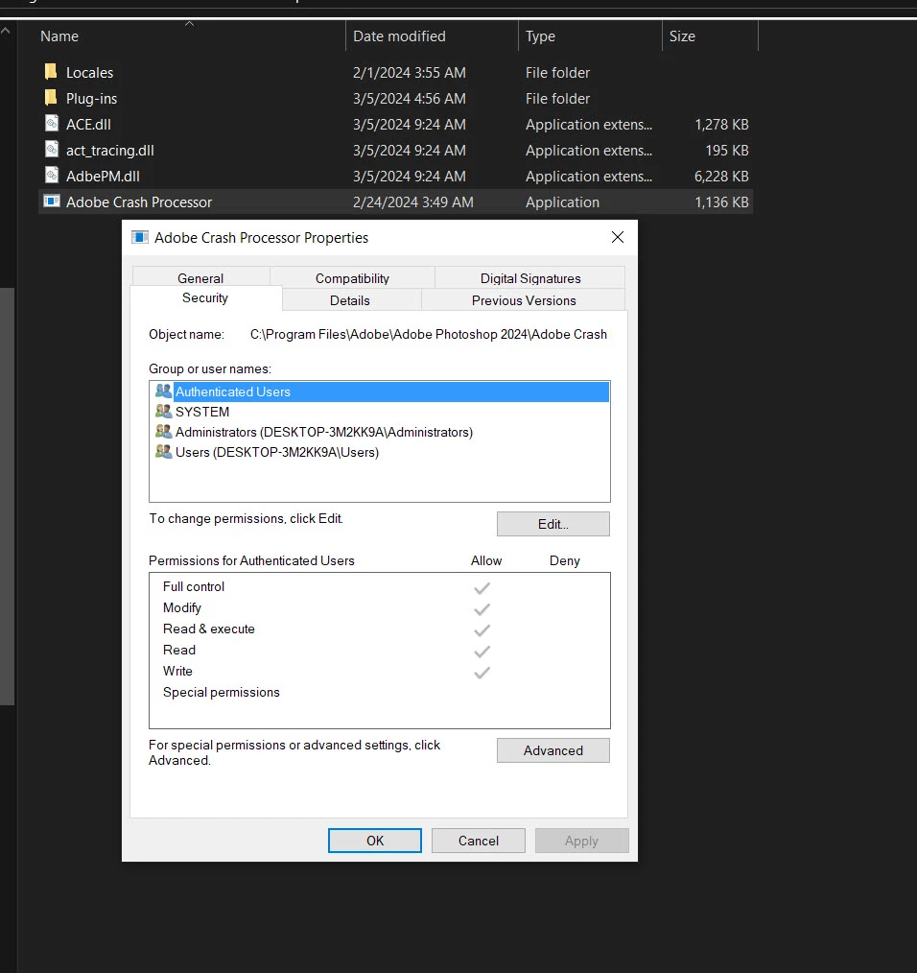Open the Digital Signatures tab
This screenshot has width=917, height=973.
tap(530, 278)
